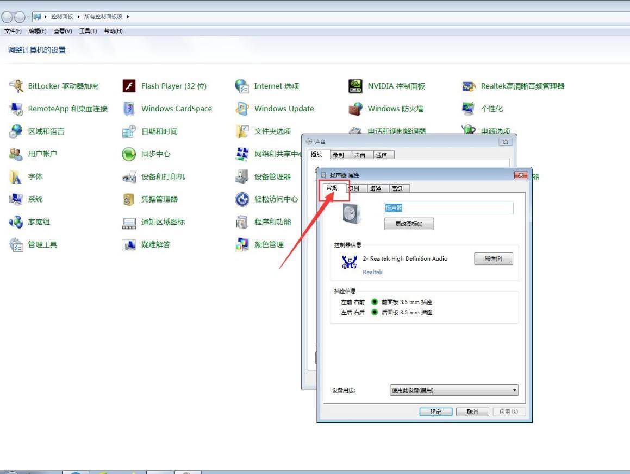Click the 属性(P) button
Screen dimensions: 630x474
pyautogui.click(x=493, y=259)
